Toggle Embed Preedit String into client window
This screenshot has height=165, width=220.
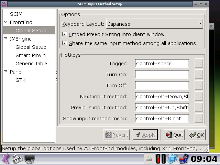tap(65, 34)
